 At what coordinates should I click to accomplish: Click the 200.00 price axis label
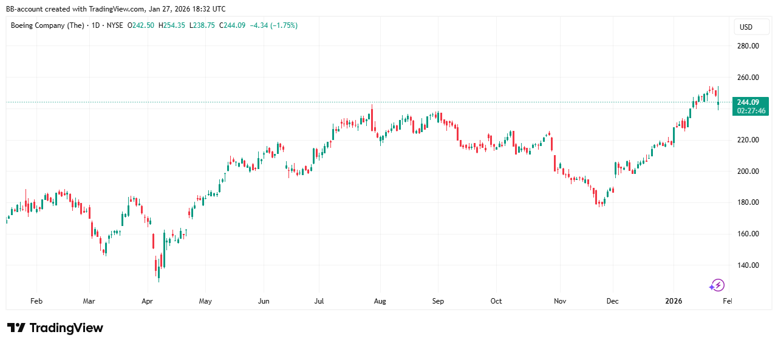[747, 171]
